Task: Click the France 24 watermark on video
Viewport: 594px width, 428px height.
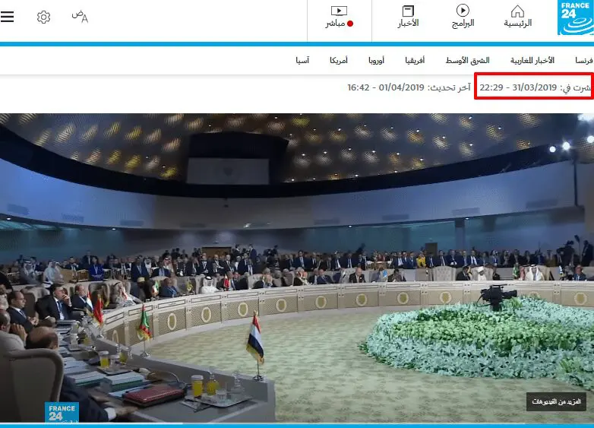Action: pos(62,413)
